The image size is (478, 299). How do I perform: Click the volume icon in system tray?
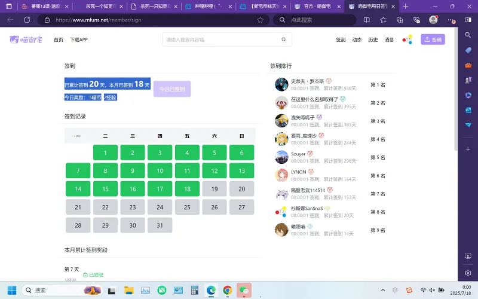pyautogui.click(x=432, y=290)
